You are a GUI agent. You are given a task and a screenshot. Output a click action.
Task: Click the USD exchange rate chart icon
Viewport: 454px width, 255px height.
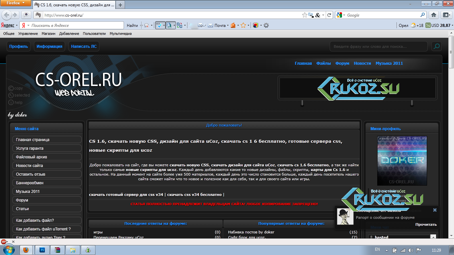pos(428,25)
